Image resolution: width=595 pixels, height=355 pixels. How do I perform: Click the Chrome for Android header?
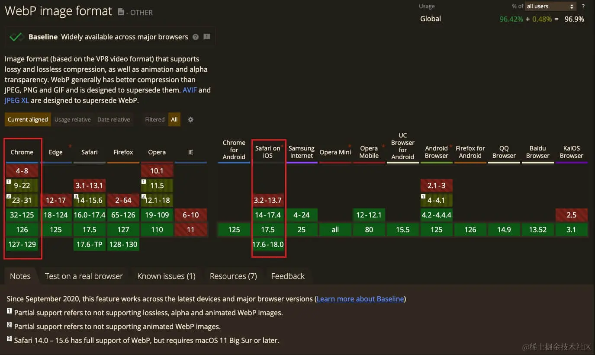click(234, 150)
